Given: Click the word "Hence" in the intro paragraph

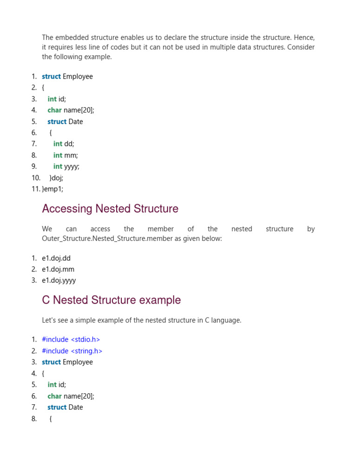Looking at the screenshot, I should tap(305, 37).
